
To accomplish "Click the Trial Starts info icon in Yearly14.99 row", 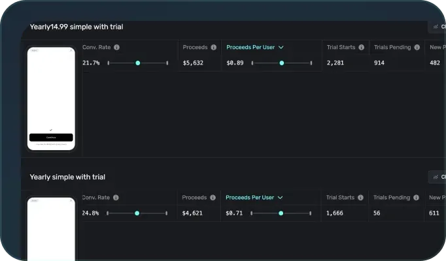I will [x=362, y=48].
